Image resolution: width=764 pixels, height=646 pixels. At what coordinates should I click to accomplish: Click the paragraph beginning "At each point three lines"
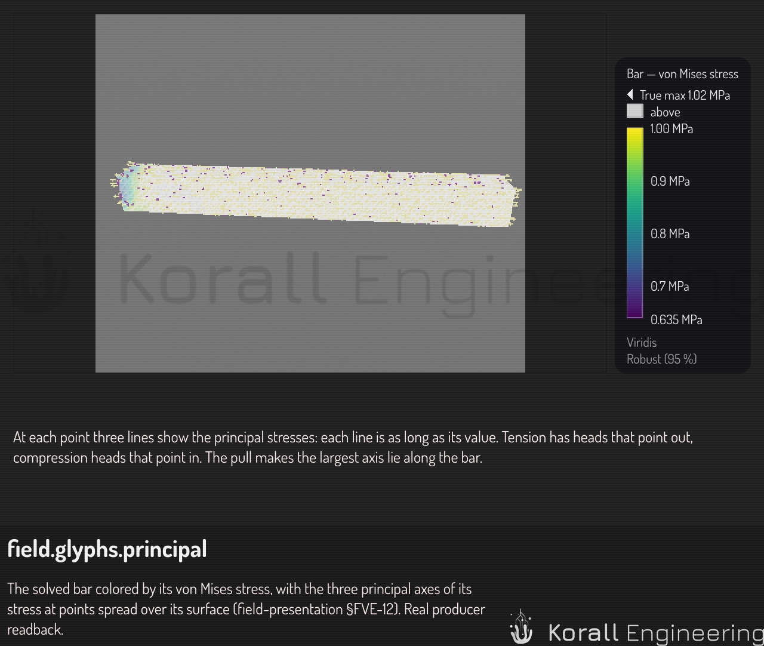[353, 447]
